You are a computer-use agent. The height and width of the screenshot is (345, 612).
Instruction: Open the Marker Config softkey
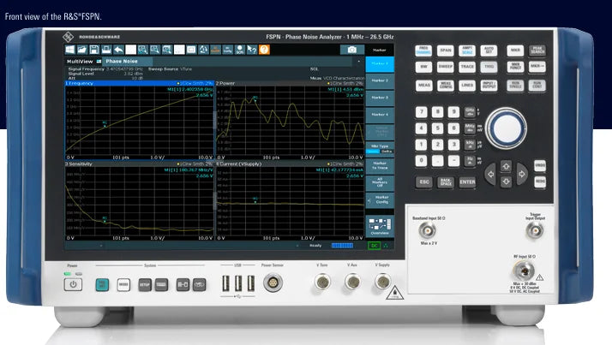click(x=380, y=200)
